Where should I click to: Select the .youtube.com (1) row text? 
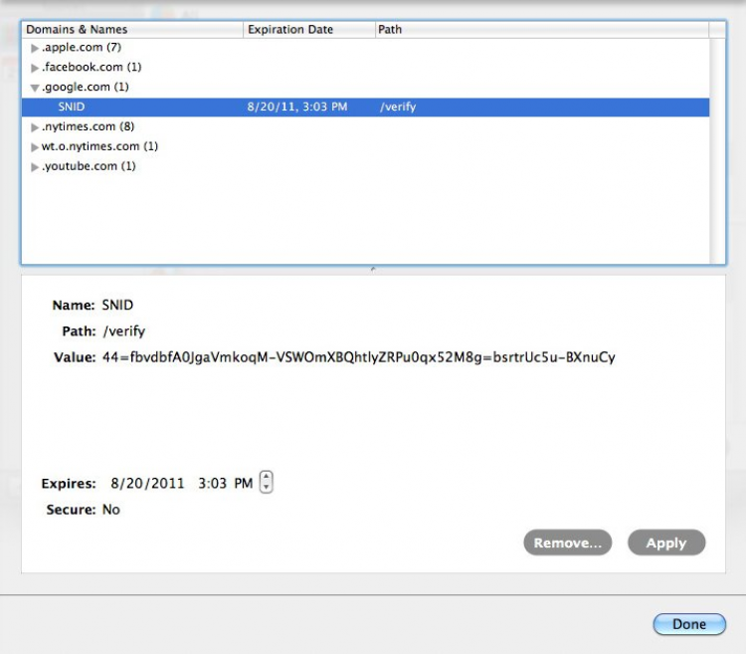89,166
